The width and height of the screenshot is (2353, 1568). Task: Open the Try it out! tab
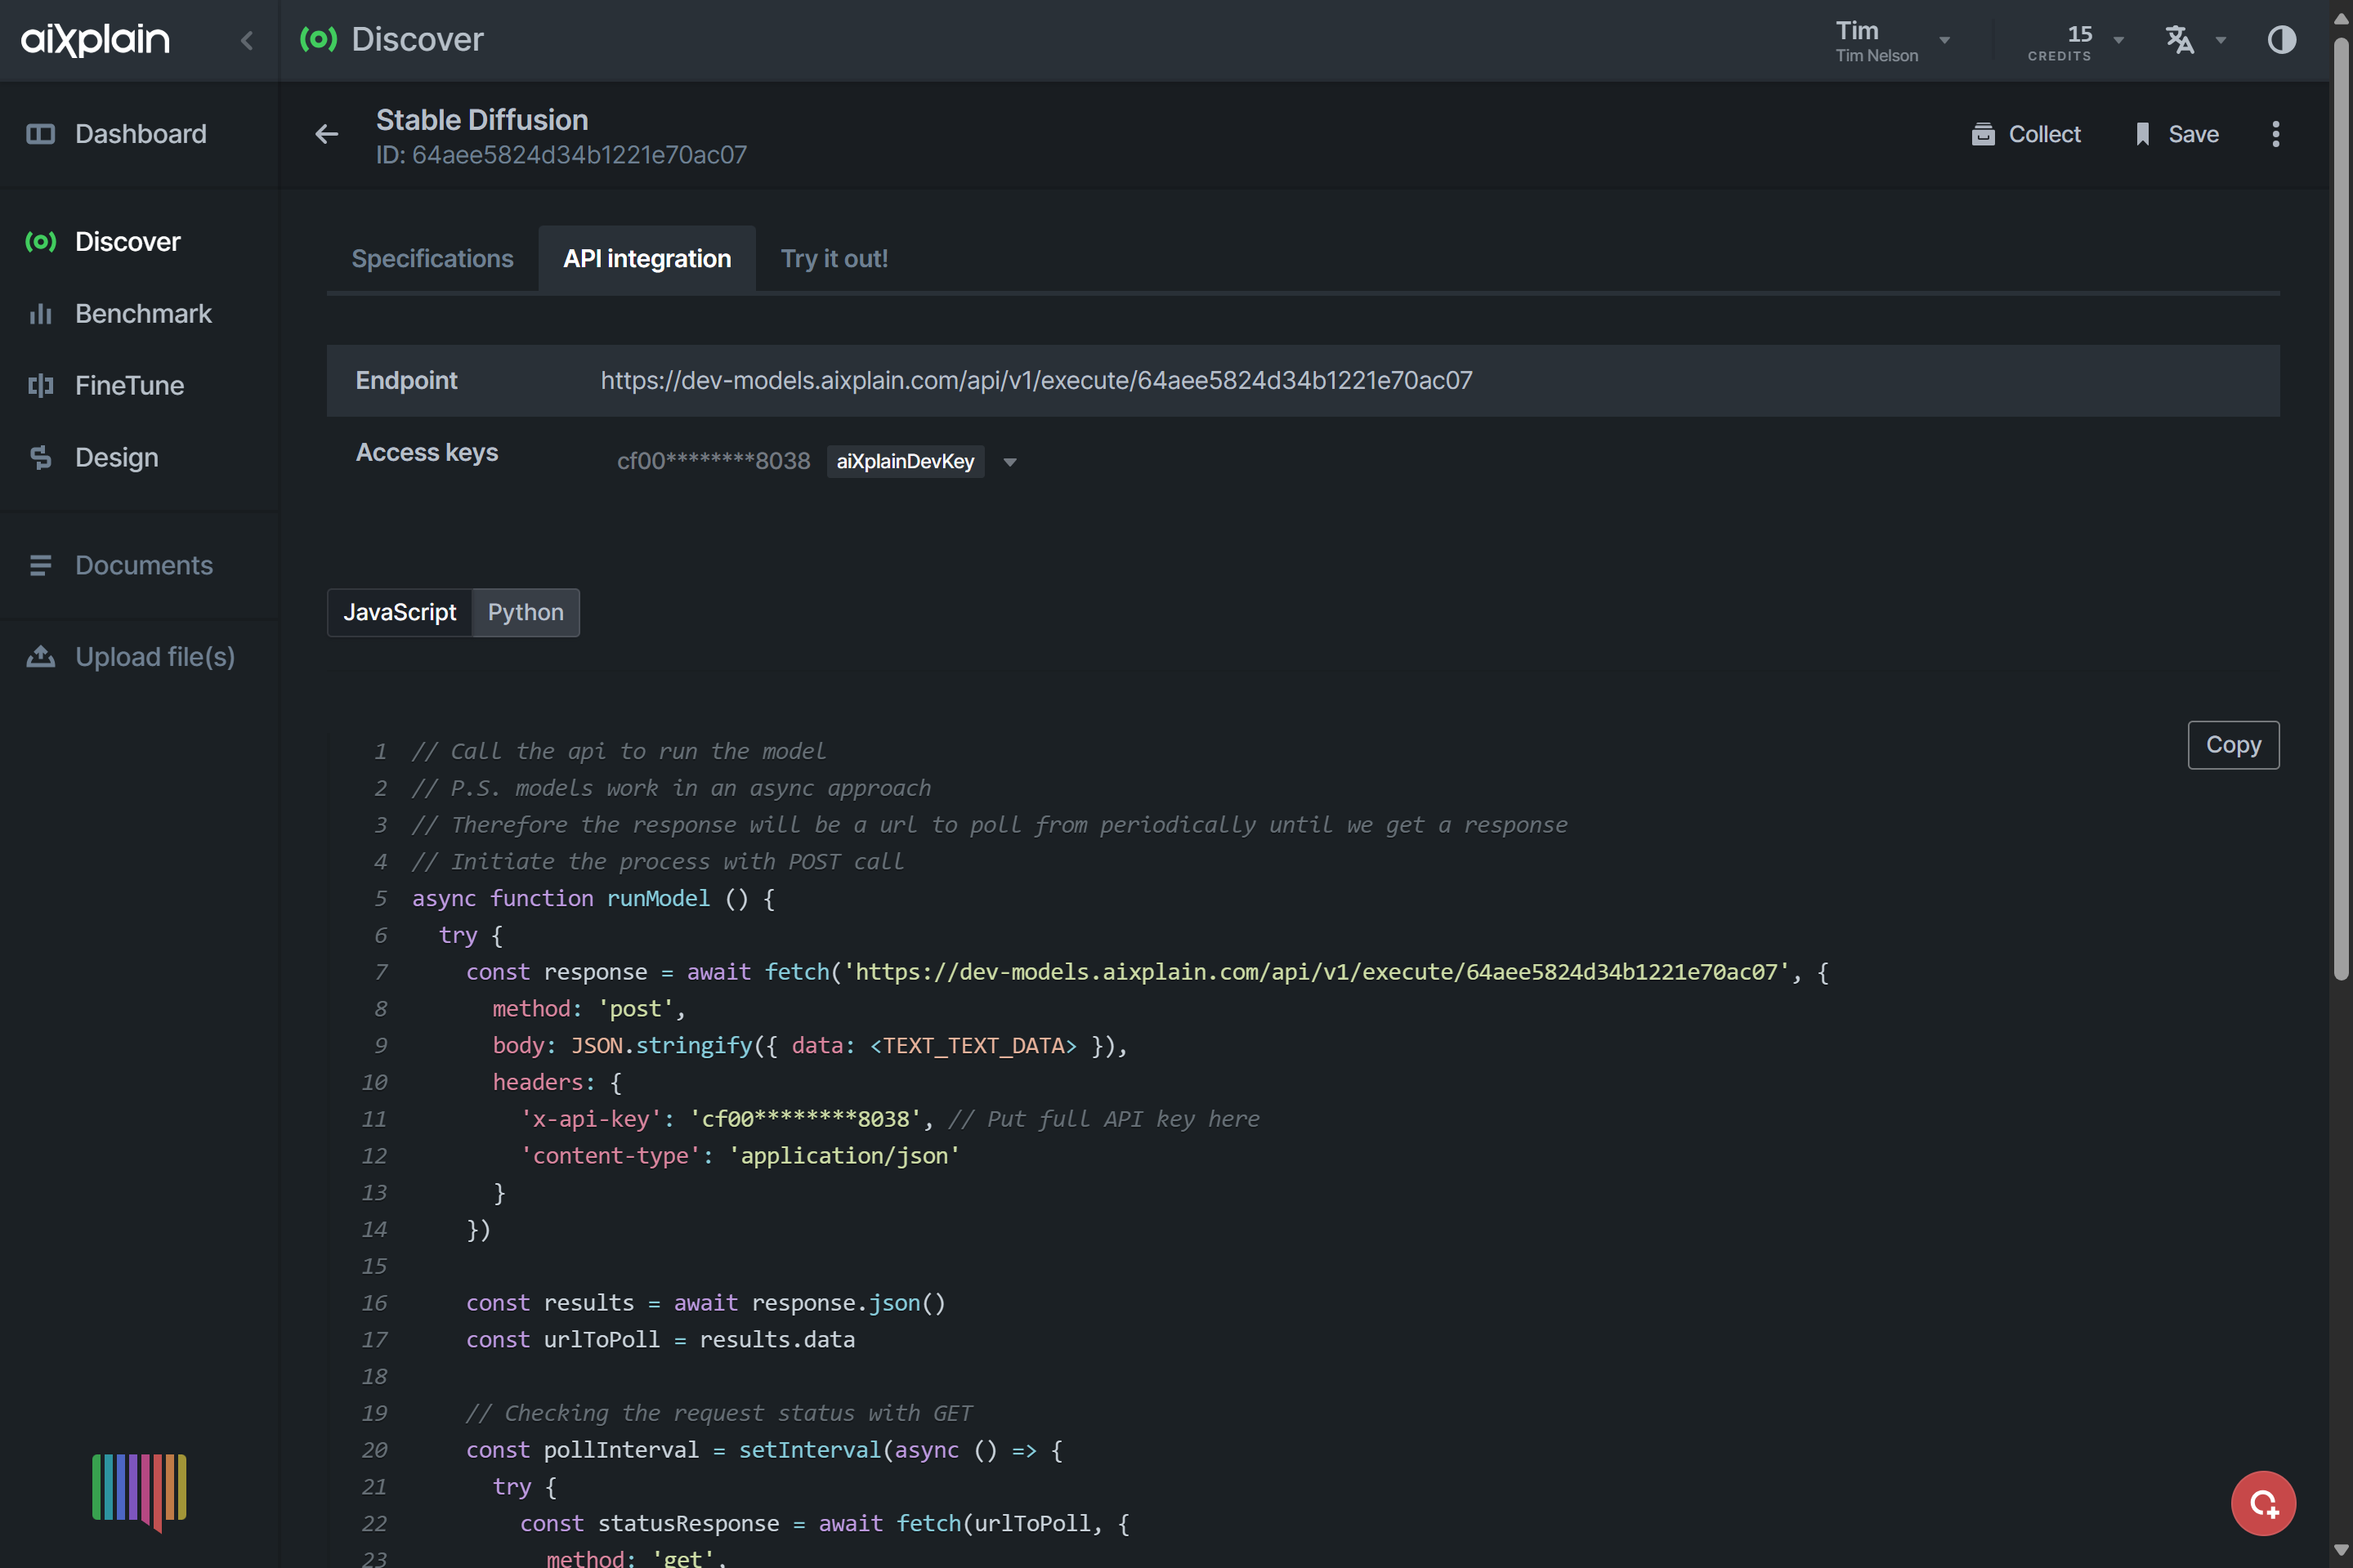point(834,259)
